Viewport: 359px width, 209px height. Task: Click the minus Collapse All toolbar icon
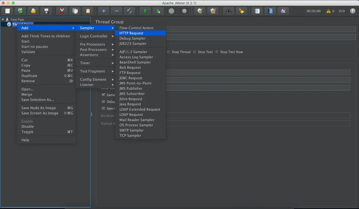[116, 11]
